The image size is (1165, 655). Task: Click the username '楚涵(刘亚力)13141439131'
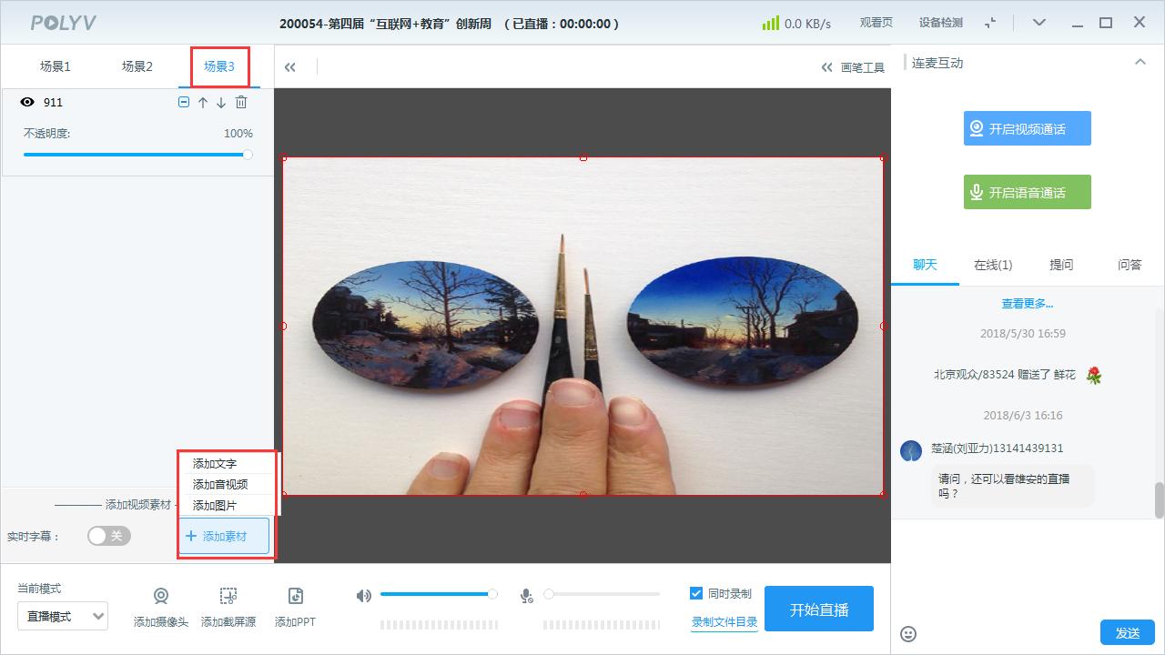tap(997, 448)
